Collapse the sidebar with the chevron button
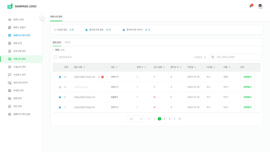Image resolution: width=270 pixels, height=152 pixels. (x=42, y=17)
